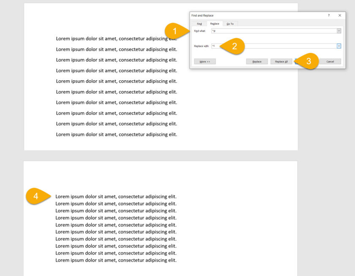Open the Go To tab

[230, 24]
